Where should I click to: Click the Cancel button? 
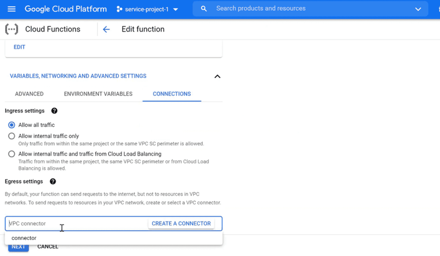coord(48,247)
